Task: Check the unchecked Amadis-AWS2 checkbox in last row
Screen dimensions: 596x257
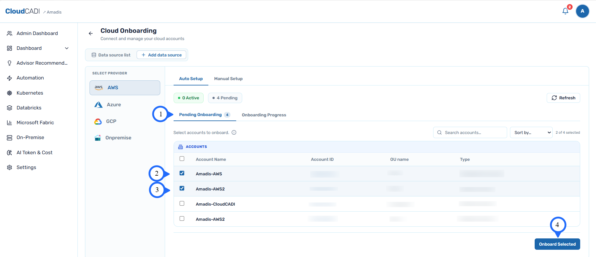Action: [182, 219]
